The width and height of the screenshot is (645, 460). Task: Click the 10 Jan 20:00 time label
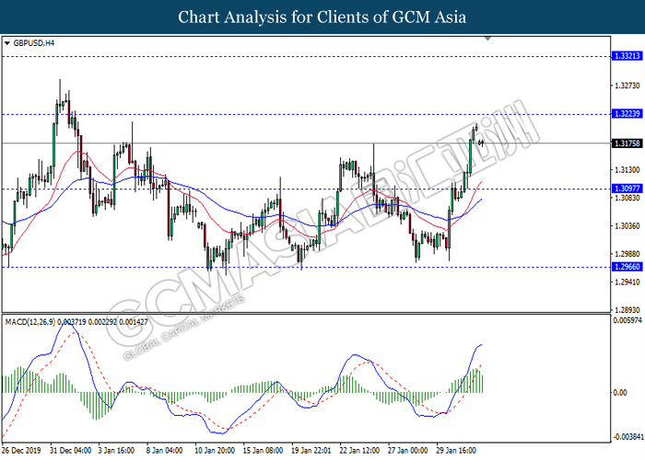(x=214, y=452)
